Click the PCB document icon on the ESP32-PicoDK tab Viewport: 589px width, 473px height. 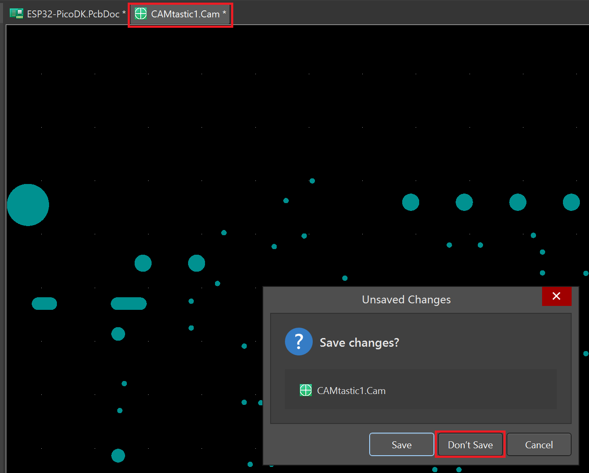17,14
